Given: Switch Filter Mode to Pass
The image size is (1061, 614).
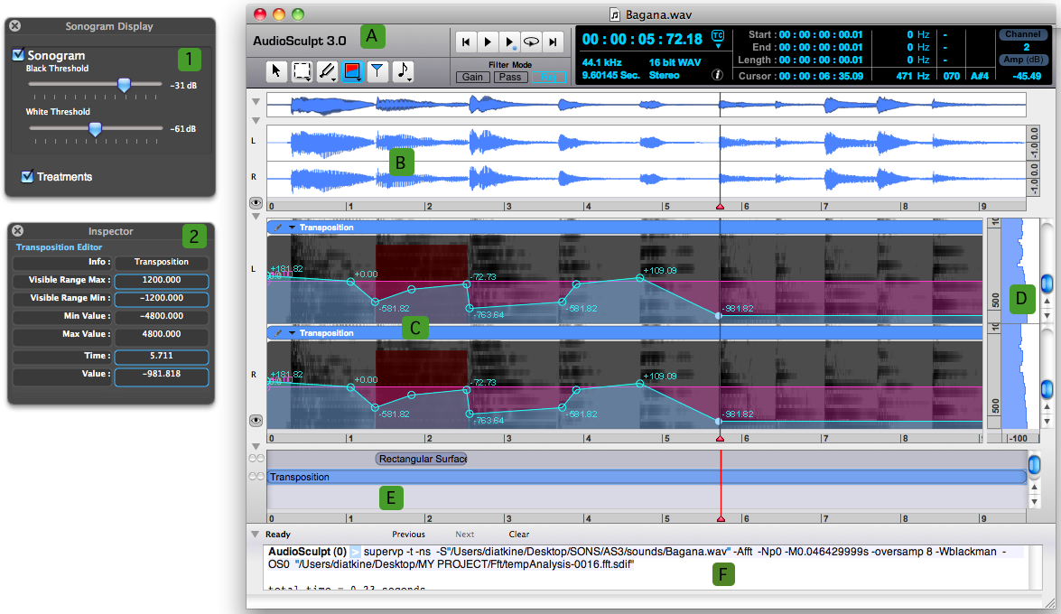Looking at the screenshot, I should point(509,77).
